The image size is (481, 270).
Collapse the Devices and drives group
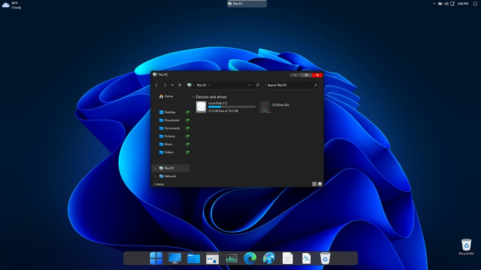pyautogui.click(x=193, y=97)
